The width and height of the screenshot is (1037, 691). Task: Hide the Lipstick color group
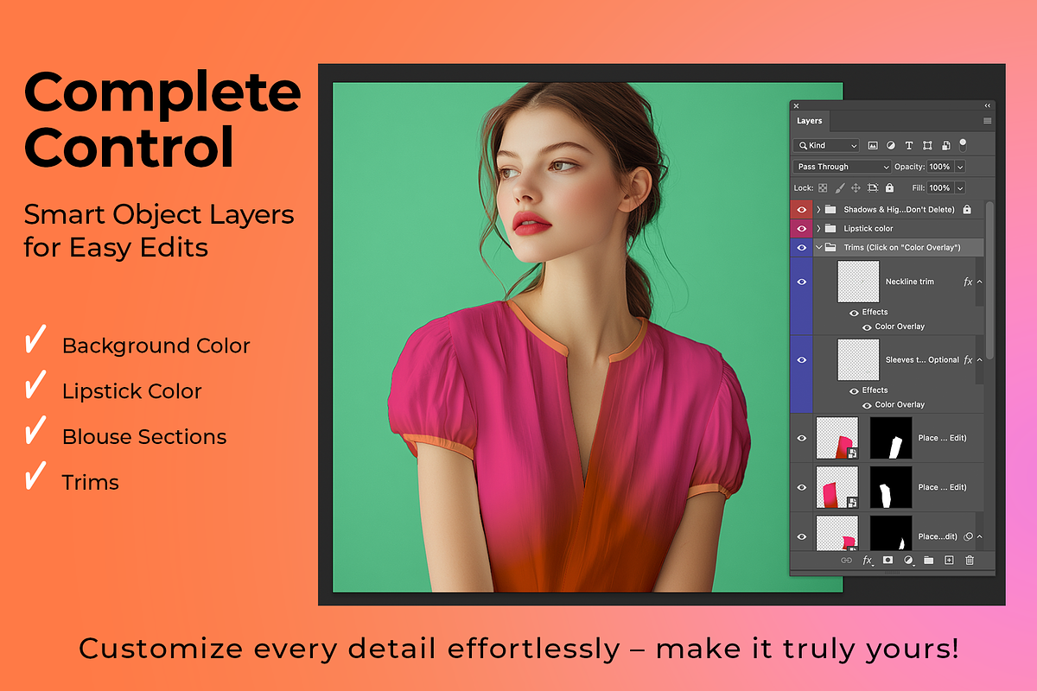[x=802, y=228]
